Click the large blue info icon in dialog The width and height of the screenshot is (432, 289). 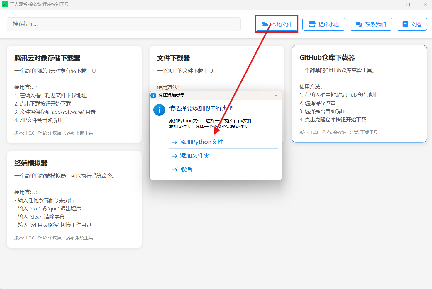[x=159, y=110]
